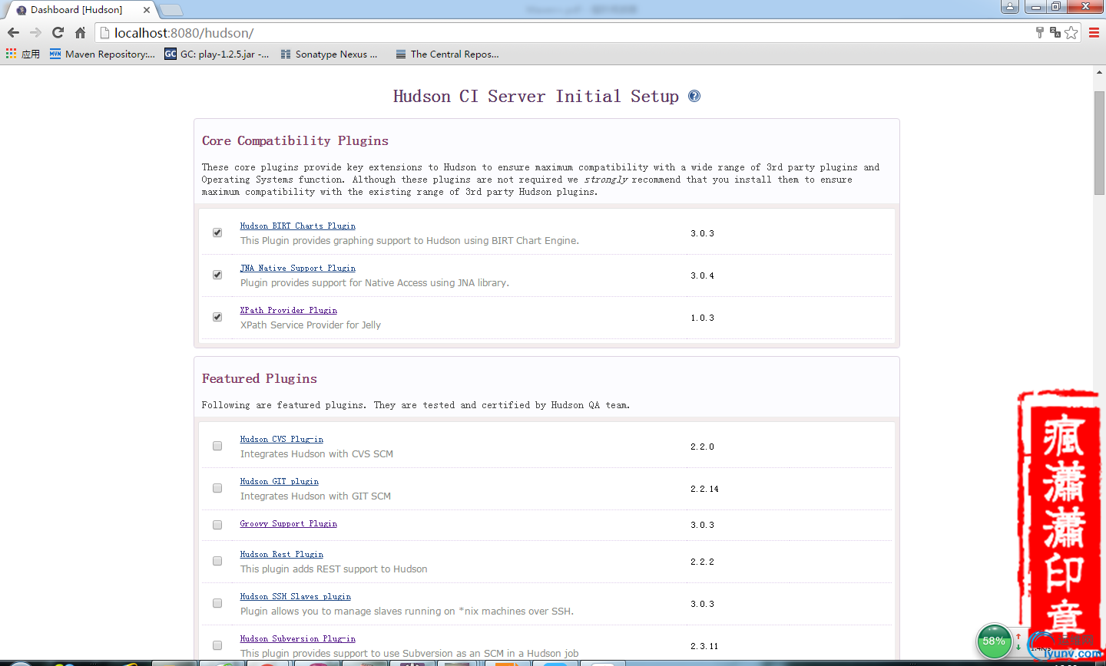Open the Hudson GIT plugin link
The image size is (1106, 666).
point(280,481)
